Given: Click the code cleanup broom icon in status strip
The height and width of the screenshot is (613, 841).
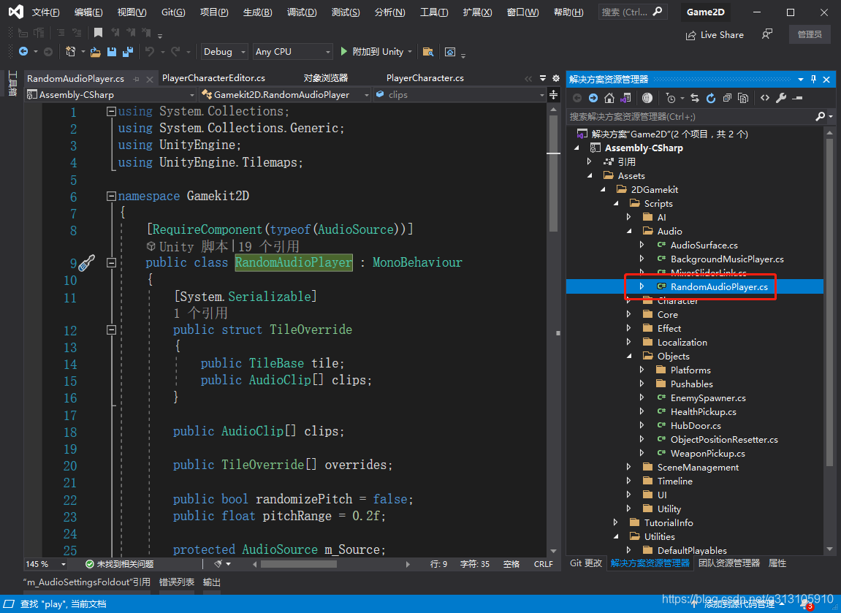Looking at the screenshot, I should pos(218,563).
